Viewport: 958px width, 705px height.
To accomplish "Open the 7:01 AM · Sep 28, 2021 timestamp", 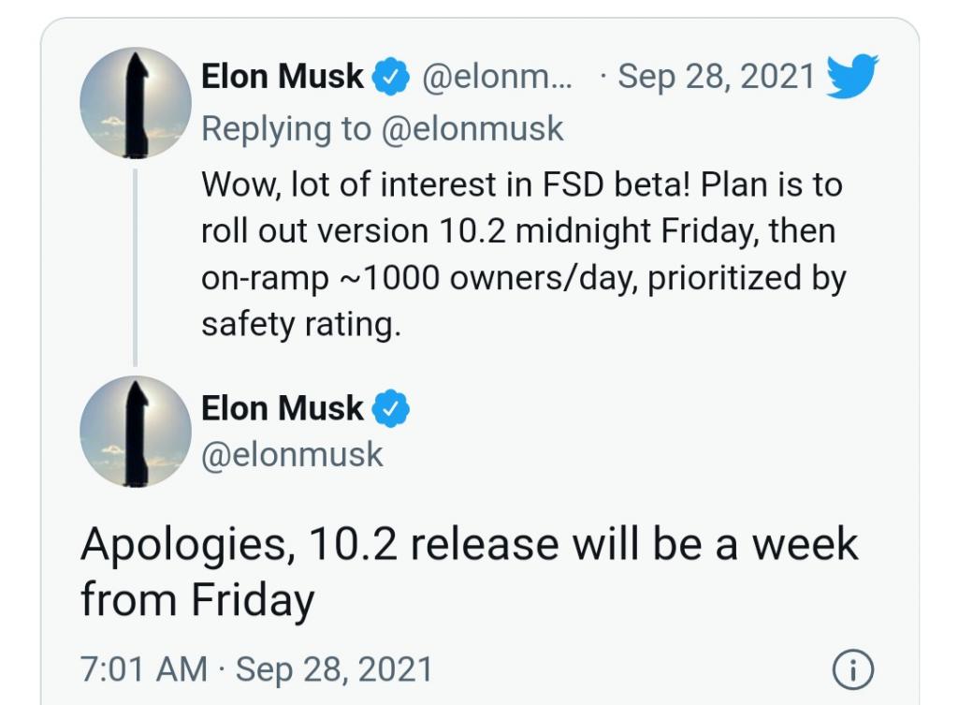I will [x=256, y=668].
